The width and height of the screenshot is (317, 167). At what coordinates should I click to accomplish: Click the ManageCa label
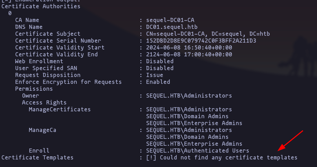[42, 130]
